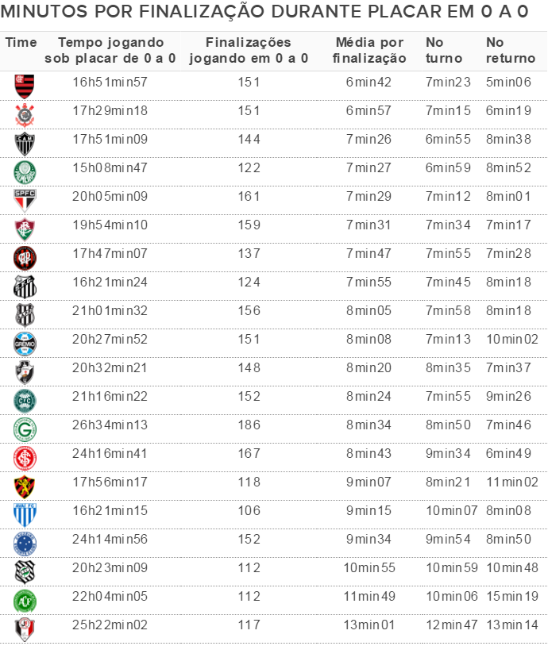
Task: Select the Goiás green G crest
Action: 25,429
